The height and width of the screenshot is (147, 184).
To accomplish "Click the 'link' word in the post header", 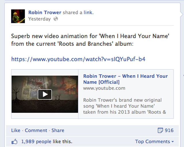I will [88, 12].
